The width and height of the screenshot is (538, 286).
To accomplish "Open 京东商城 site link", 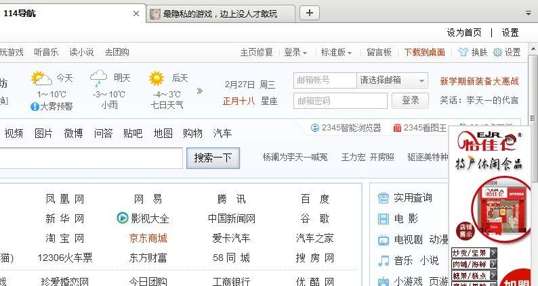I will point(148,238).
